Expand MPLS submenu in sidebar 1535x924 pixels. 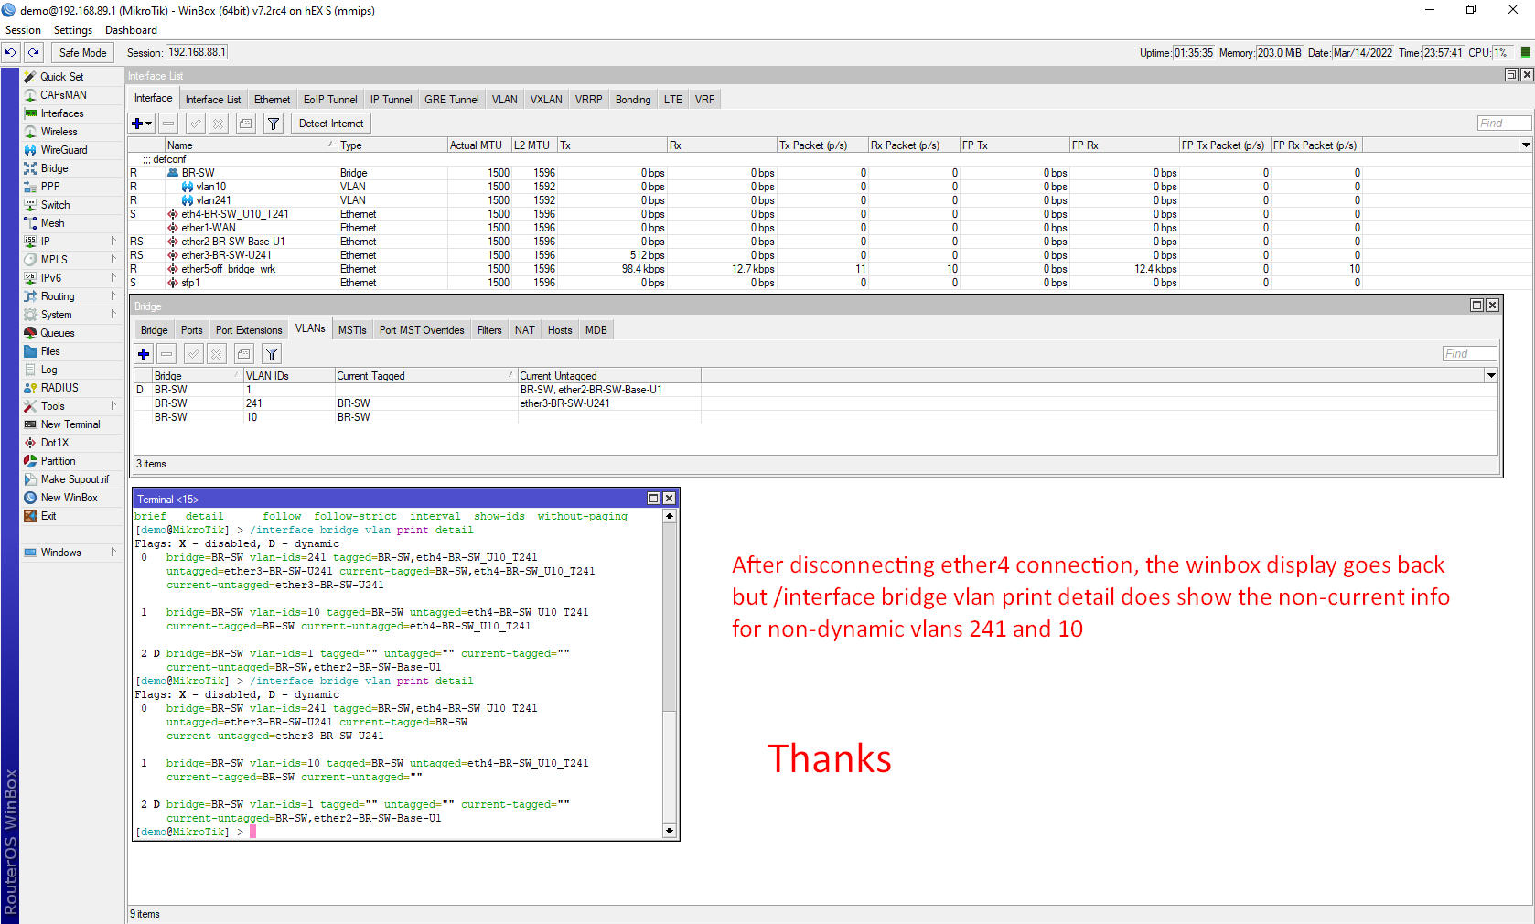click(113, 260)
